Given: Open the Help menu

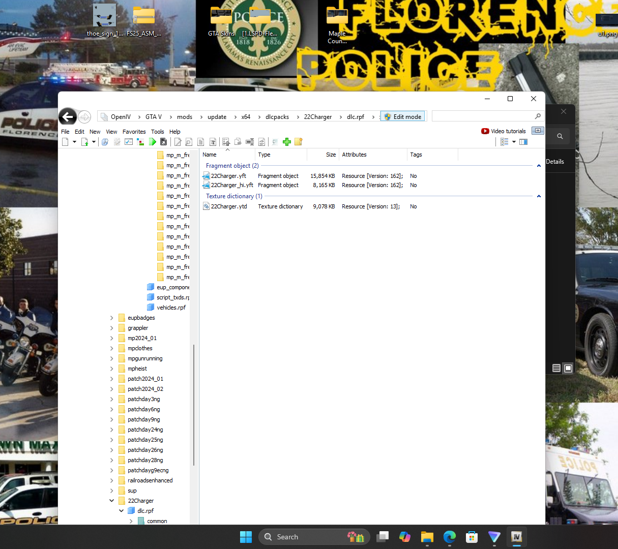Looking at the screenshot, I should click(175, 132).
